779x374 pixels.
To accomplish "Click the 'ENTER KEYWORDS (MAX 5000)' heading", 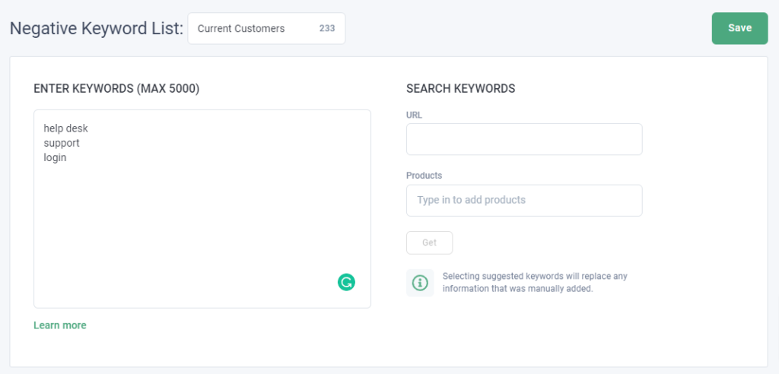I will [x=116, y=88].
